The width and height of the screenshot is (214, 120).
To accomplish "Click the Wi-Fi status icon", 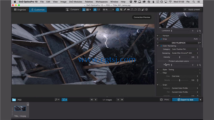I will coord(170,2).
